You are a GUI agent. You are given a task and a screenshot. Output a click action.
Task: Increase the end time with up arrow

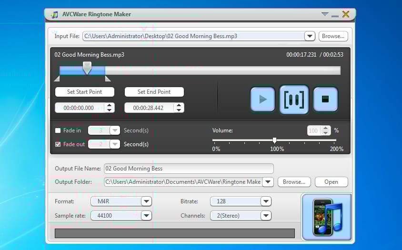[179, 105]
